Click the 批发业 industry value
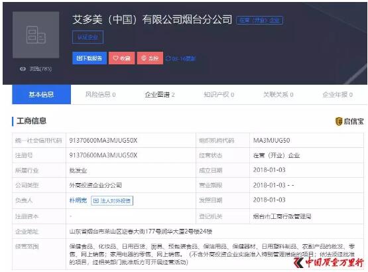 78,170
